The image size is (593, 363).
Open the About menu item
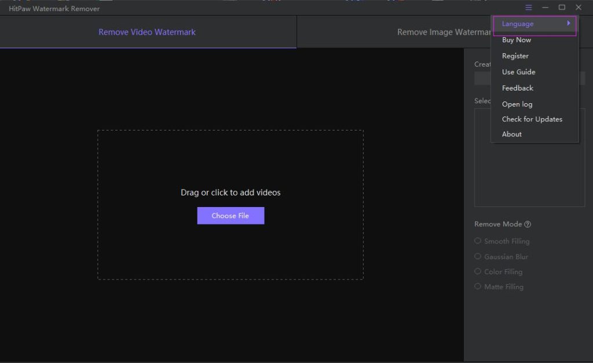click(512, 135)
